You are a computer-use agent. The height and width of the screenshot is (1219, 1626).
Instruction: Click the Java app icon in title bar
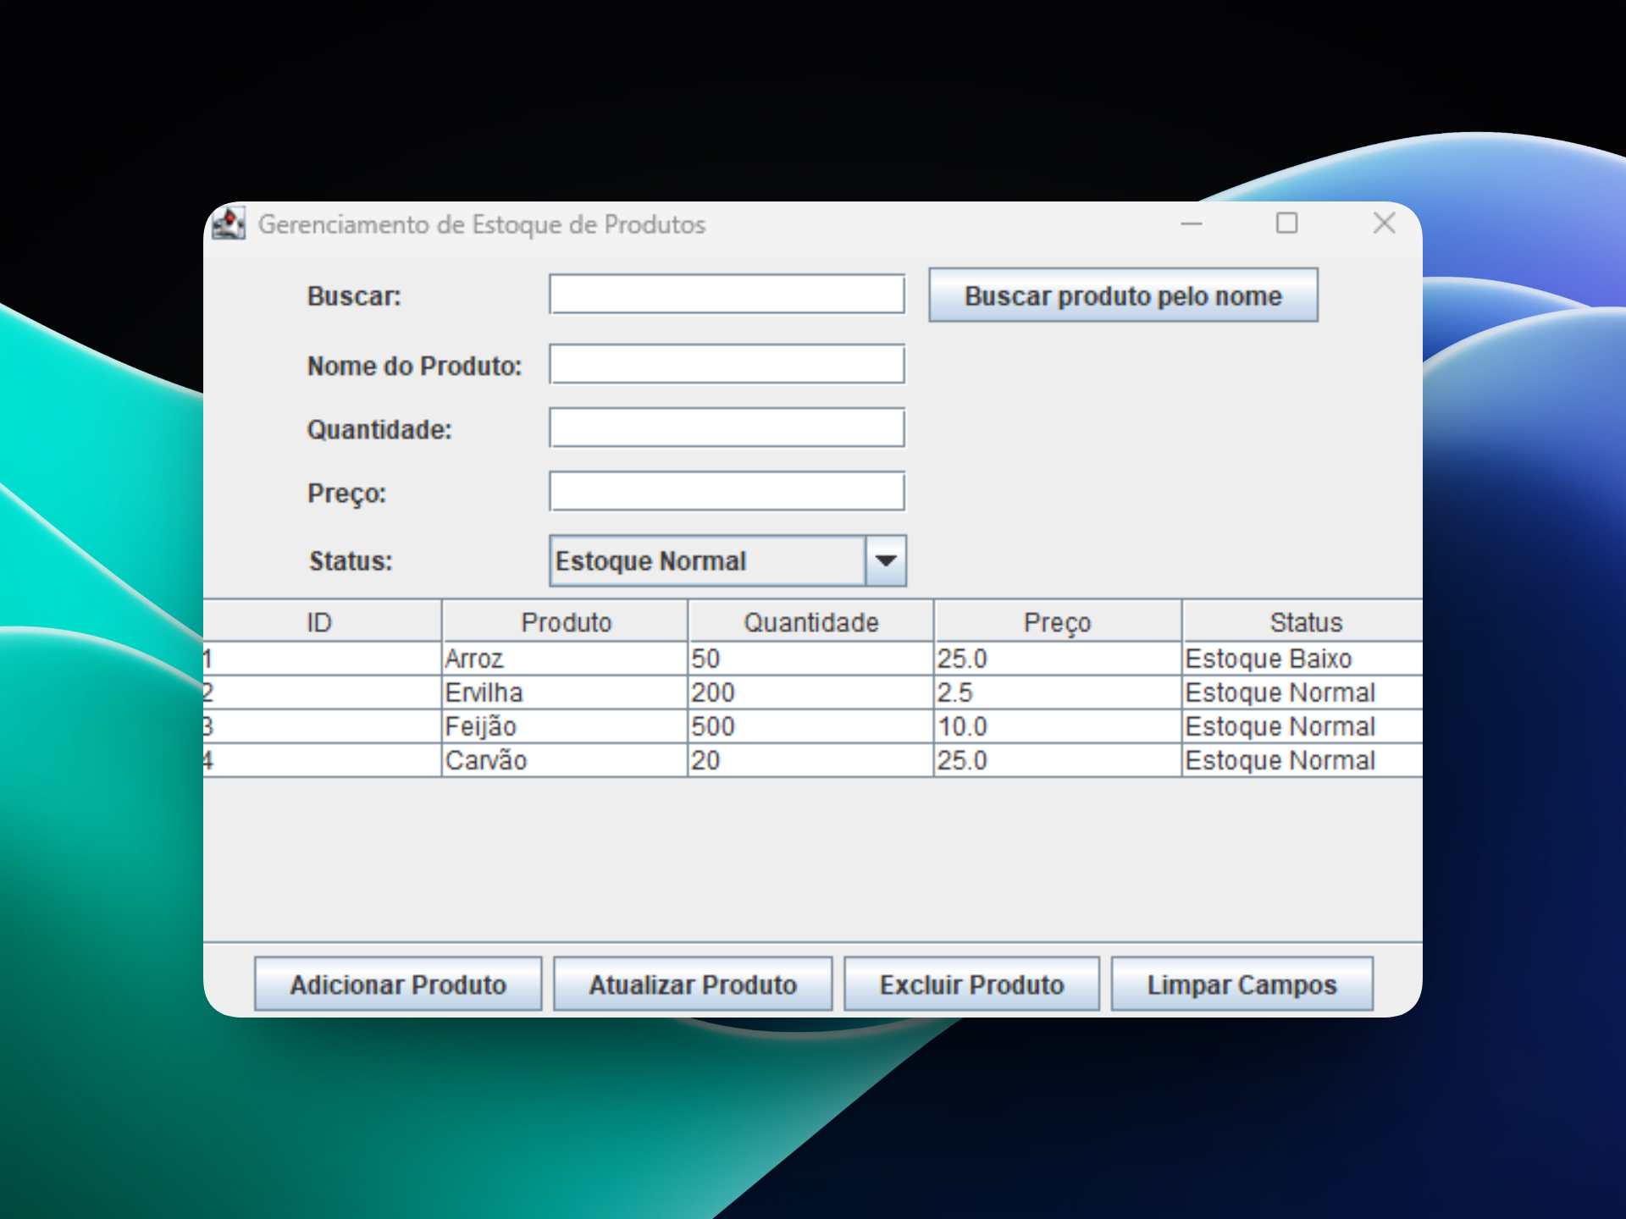coord(229,224)
